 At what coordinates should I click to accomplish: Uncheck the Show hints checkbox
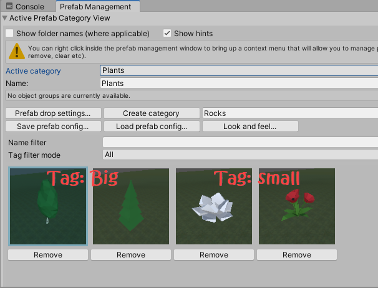click(x=167, y=33)
